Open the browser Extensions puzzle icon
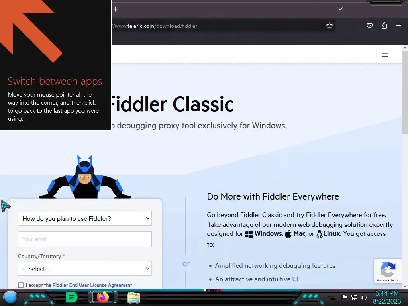This screenshot has width=408, height=306. point(384,25)
